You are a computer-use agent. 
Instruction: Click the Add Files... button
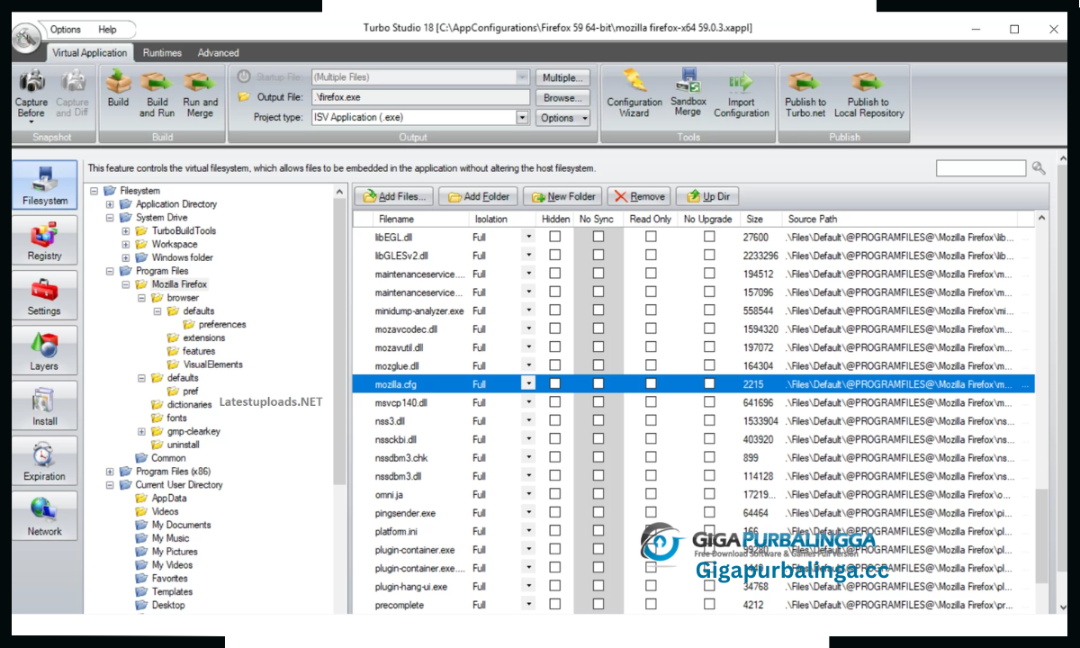394,196
